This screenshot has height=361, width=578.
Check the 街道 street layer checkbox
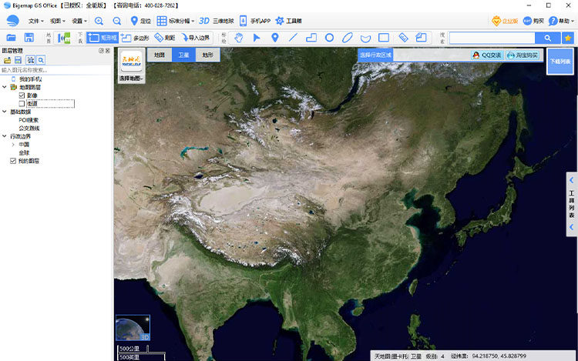[x=22, y=104]
